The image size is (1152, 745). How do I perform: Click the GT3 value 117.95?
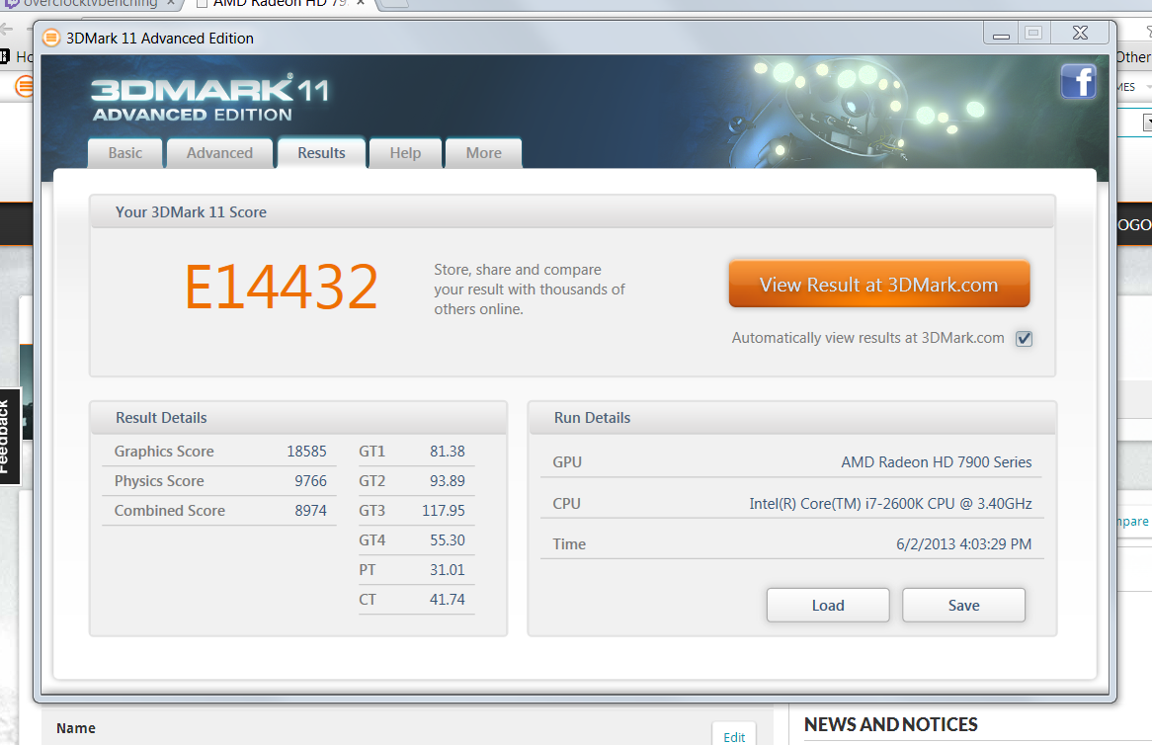[444, 510]
